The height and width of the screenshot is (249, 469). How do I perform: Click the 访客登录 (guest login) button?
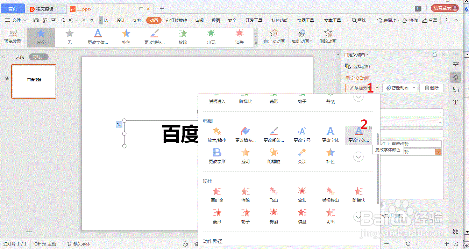point(445,8)
